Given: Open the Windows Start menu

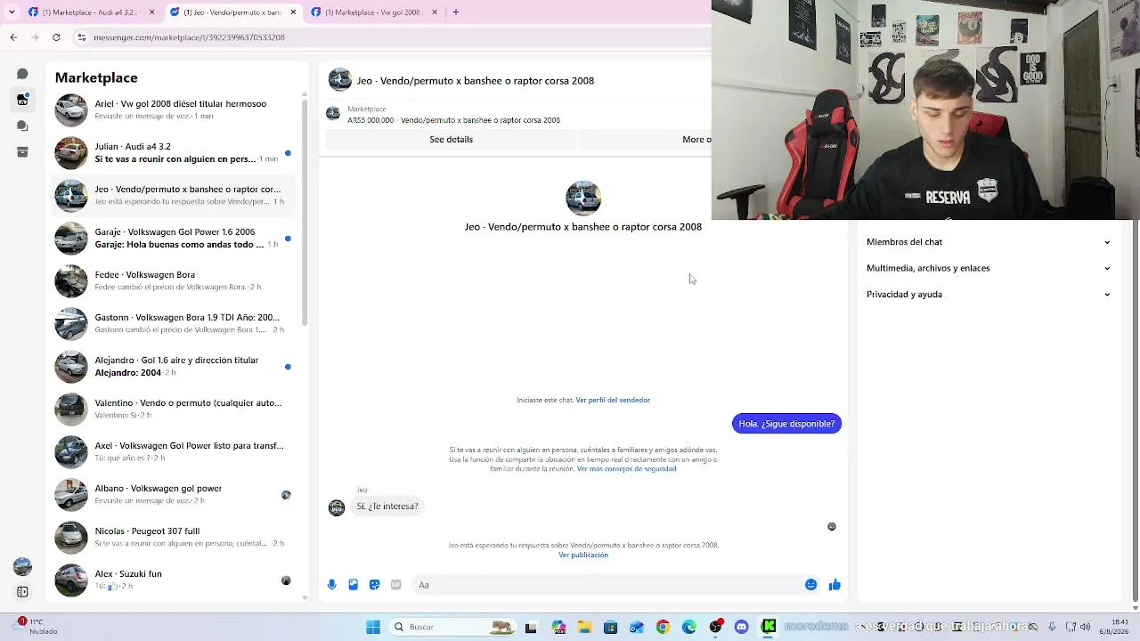Looking at the screenshot, I should (x=373, y=627).
